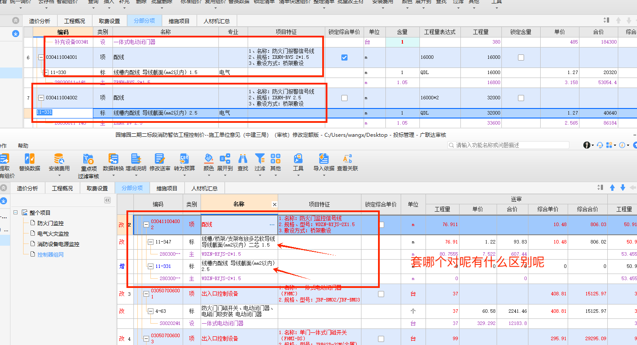Click the ellipsis button in 配线 name cell
Viewport: 637px width, 345px height.
pyautogui.click(x=272, y=225)
